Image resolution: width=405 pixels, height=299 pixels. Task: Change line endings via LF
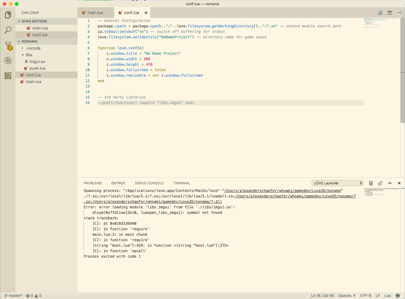pos(378,296)
